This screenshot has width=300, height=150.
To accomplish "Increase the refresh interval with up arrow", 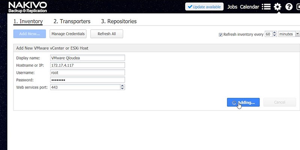I will (274, 33).
